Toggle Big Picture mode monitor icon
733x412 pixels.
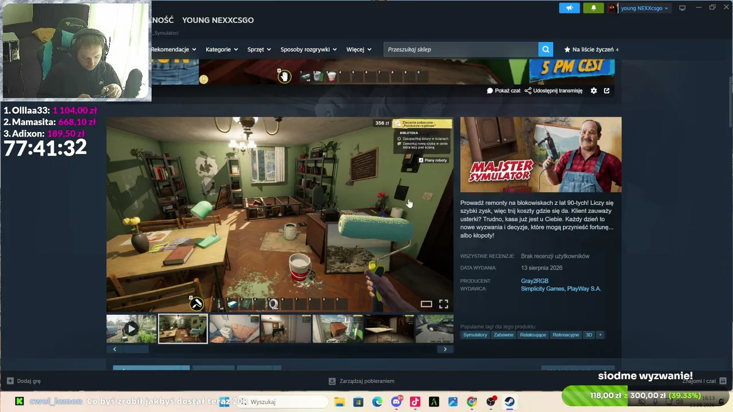click(682, 8)
